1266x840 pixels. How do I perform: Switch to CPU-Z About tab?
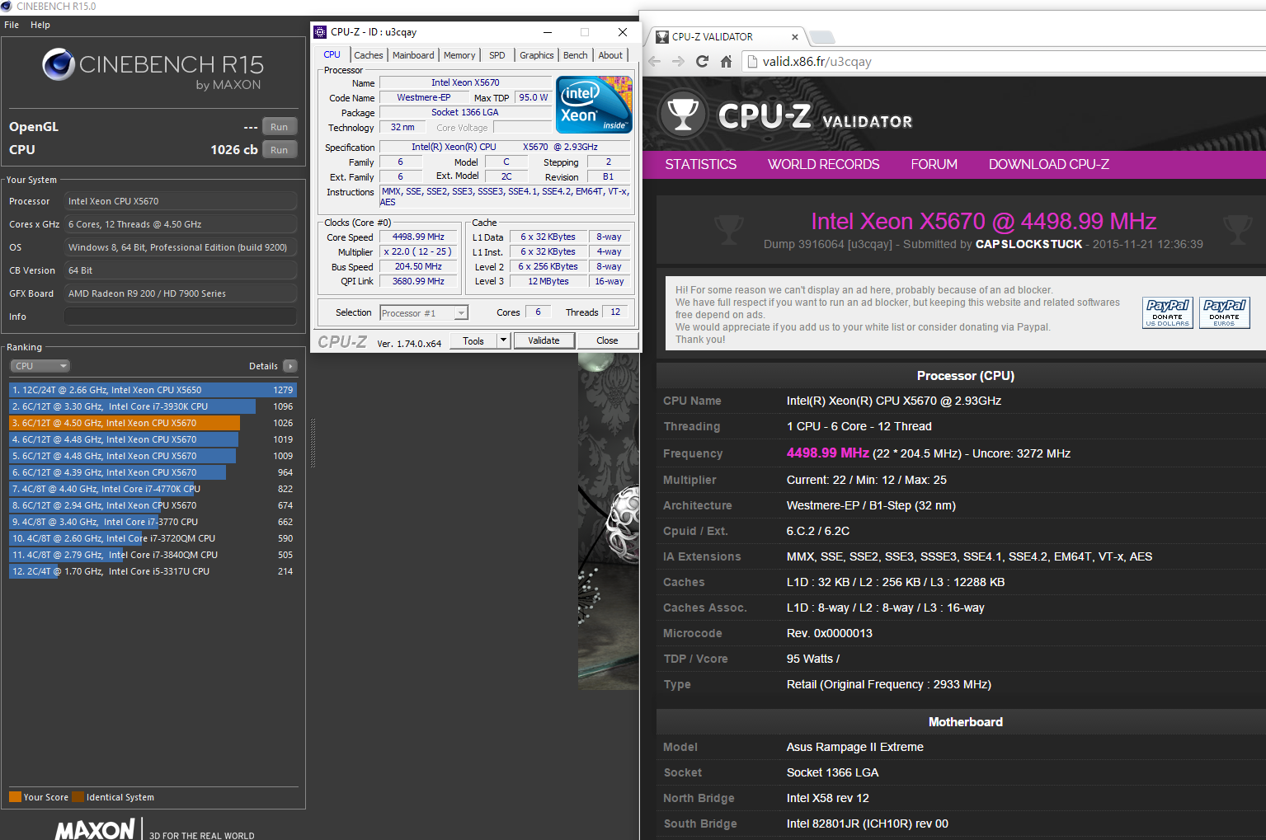coord(610,55)
